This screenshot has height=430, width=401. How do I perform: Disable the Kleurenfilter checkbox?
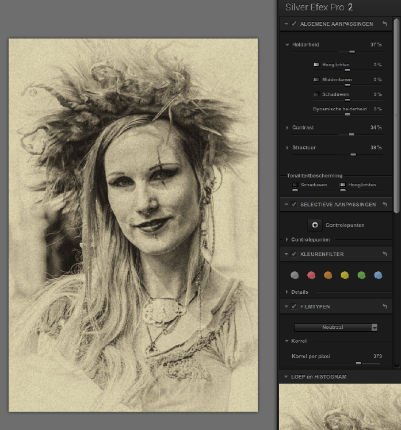294,254
